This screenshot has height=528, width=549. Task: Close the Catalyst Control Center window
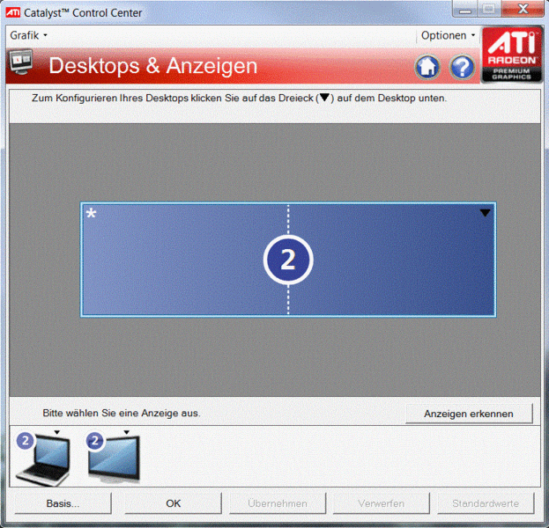tap(523, 9)
